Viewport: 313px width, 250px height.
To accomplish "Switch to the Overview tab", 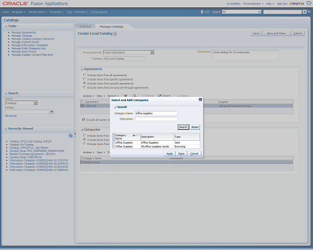I will coord(85,26).
